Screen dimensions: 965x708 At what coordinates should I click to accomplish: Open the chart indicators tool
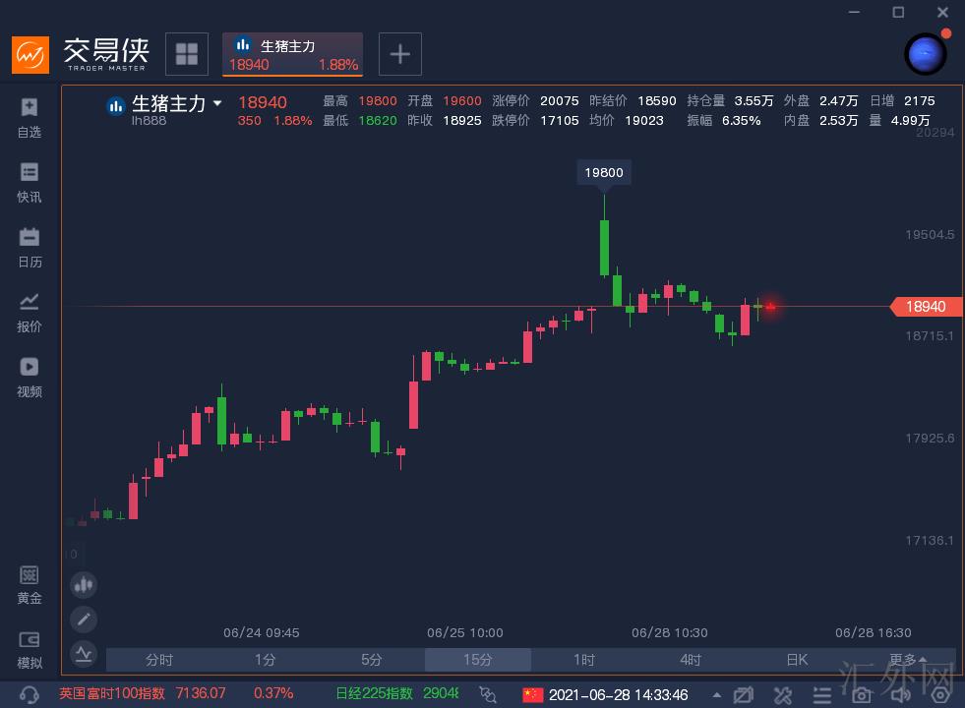click(84, 652)
